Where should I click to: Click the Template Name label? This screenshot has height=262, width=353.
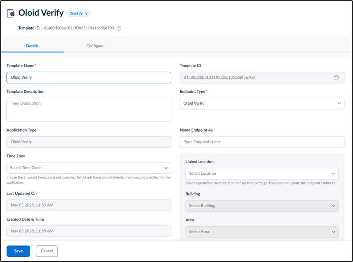(x=21, y=66)
